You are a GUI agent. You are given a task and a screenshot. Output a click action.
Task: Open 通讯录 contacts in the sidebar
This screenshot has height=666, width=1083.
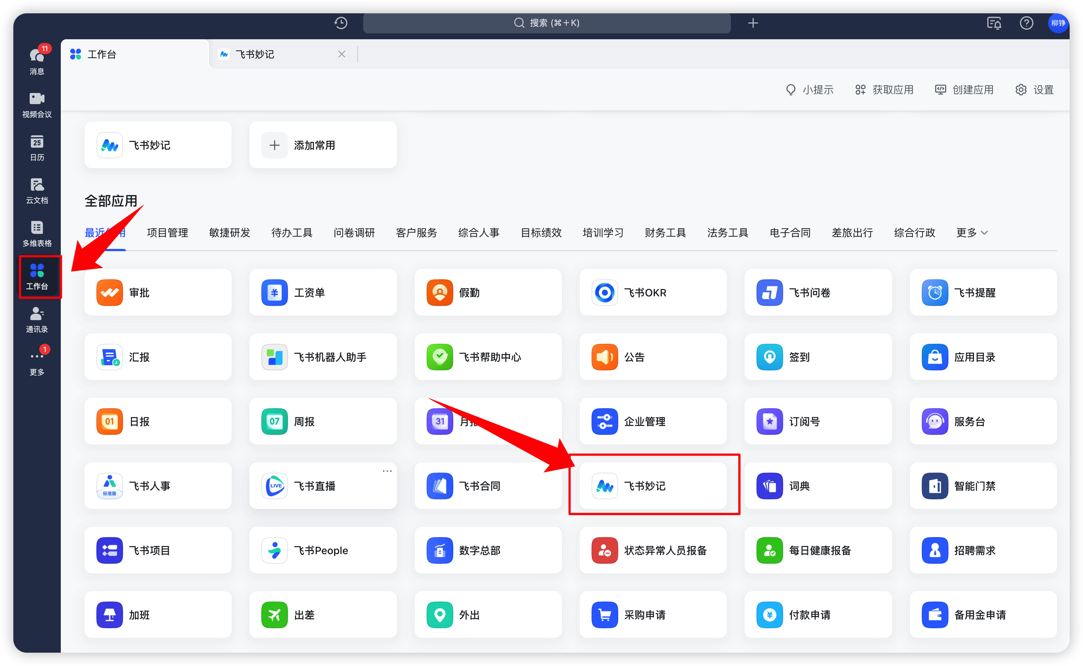click(37, 320)
